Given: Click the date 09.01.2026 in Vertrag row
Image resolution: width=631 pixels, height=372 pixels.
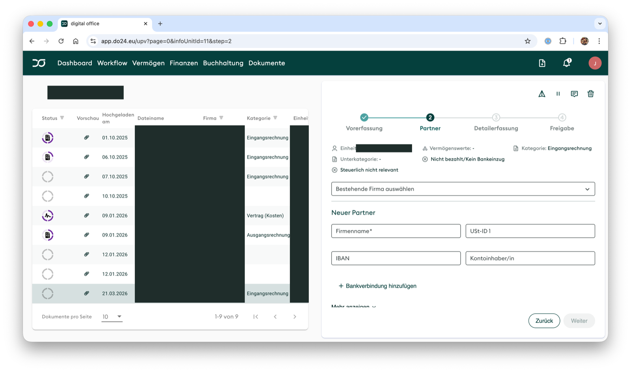Looking at the screenshot, I should coord(115,216).
